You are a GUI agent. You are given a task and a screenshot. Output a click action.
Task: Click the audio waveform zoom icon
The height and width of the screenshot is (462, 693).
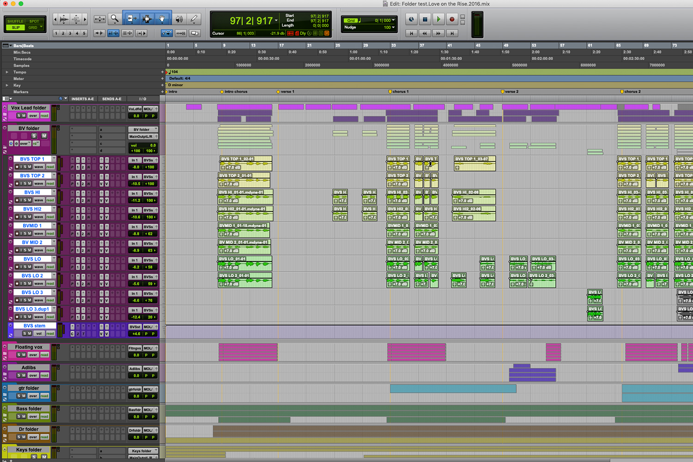click(x=64, y=19)
